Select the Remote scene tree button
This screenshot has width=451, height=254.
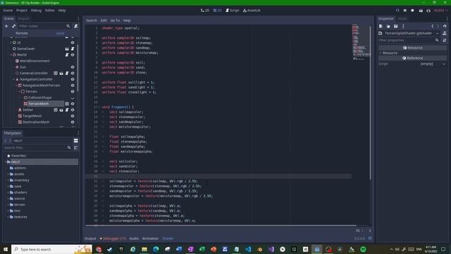(22, 33)
